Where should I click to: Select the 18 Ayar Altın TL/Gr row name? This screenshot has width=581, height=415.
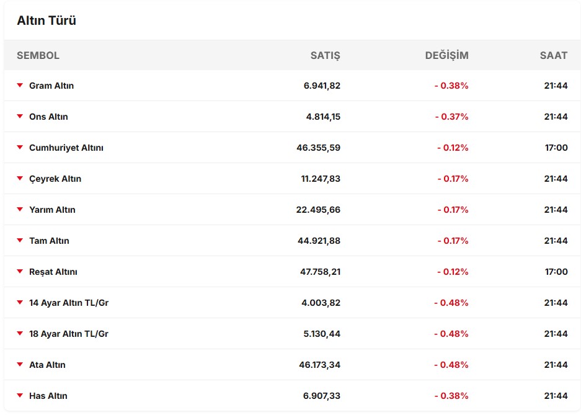point(69,334)
